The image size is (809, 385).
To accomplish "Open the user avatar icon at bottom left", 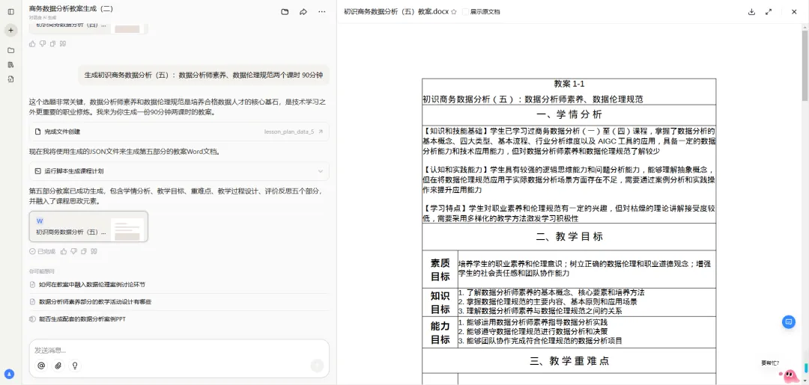I will 9,375.
